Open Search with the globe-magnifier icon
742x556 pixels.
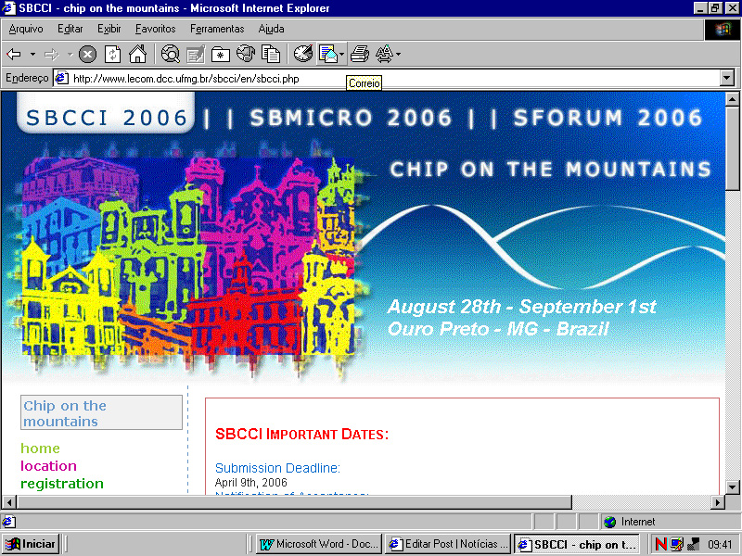click(x=171, y=54)
